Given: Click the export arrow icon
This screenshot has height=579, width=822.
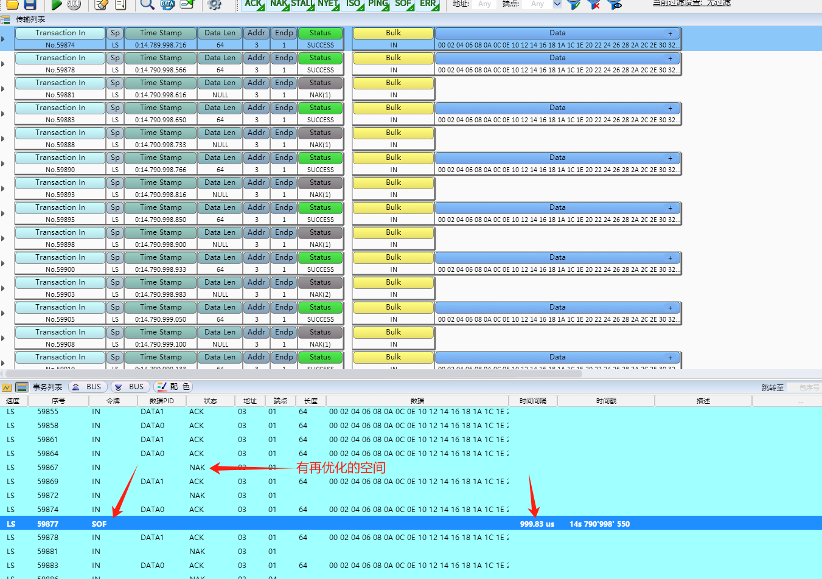Looking at the screenshot, I should coord(187,4).
